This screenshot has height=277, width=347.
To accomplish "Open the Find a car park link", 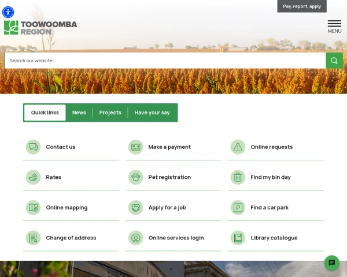I will click(270, 208).
